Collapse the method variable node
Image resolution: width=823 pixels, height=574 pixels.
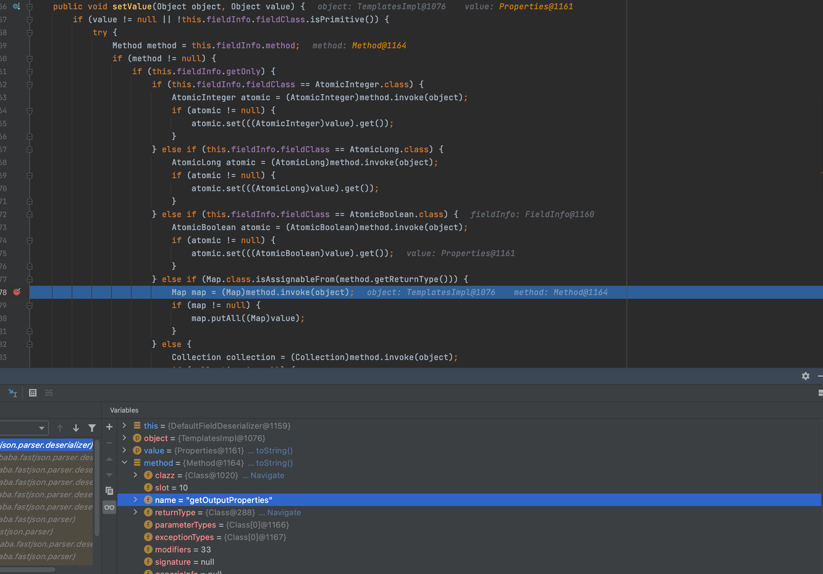[x=125, y=463]
